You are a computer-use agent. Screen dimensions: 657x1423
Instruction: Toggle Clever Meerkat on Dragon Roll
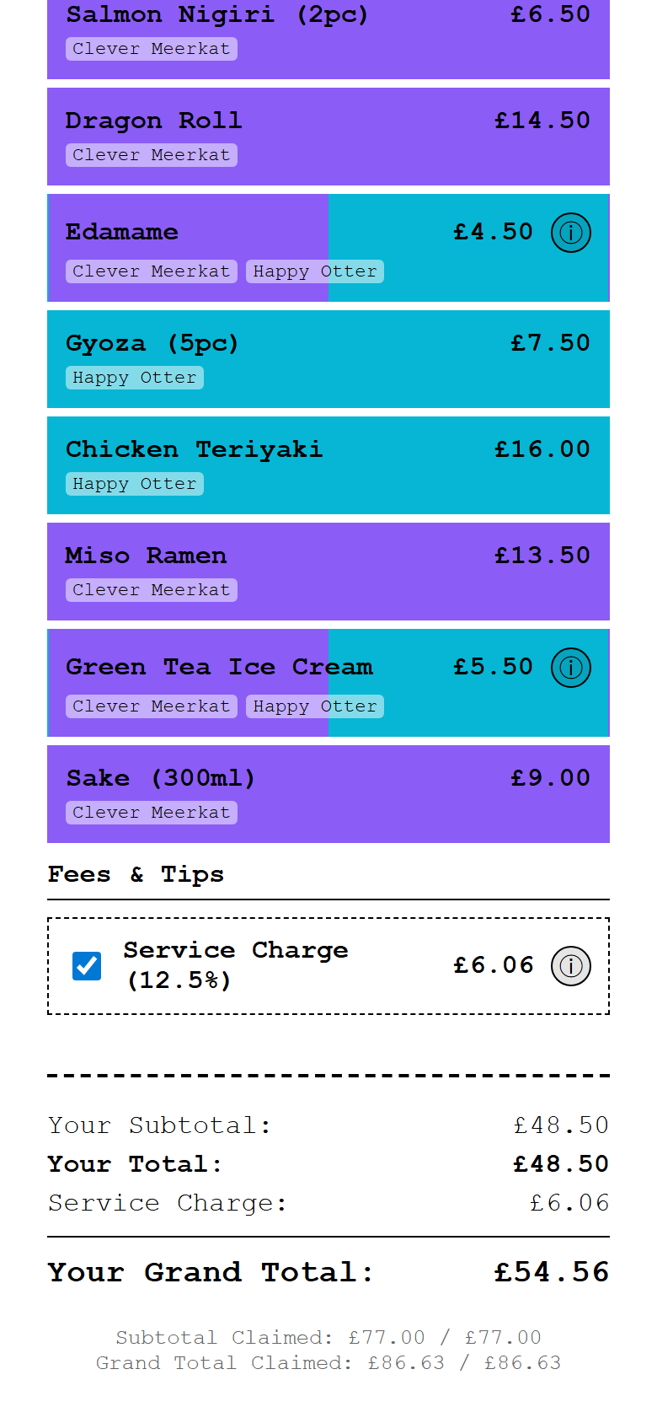pyautogui.click(x=151, y=154)
